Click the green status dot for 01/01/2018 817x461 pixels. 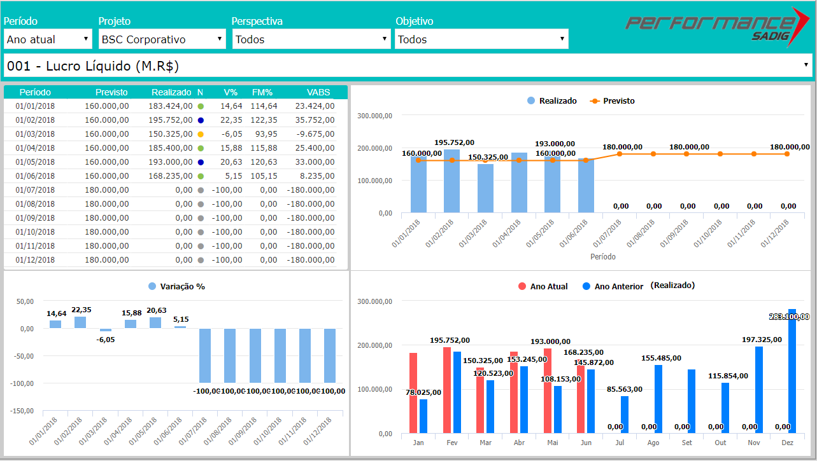(x=201, y=106)
